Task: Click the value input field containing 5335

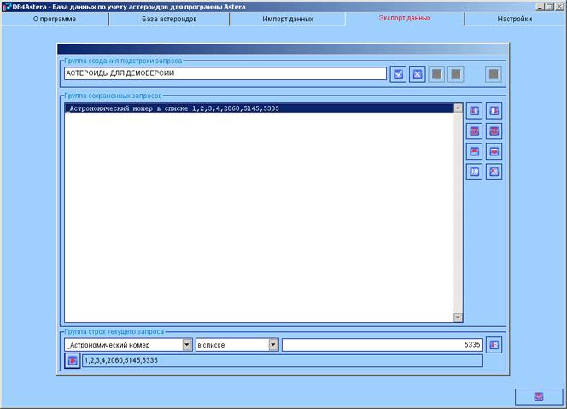Action: (x=383, y=345)
